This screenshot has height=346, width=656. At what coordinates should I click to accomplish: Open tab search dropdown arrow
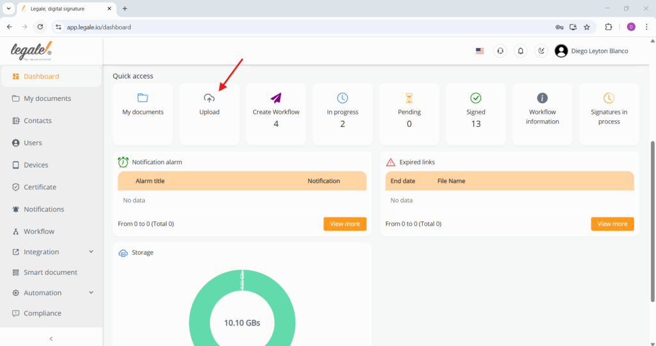(8, 8)
